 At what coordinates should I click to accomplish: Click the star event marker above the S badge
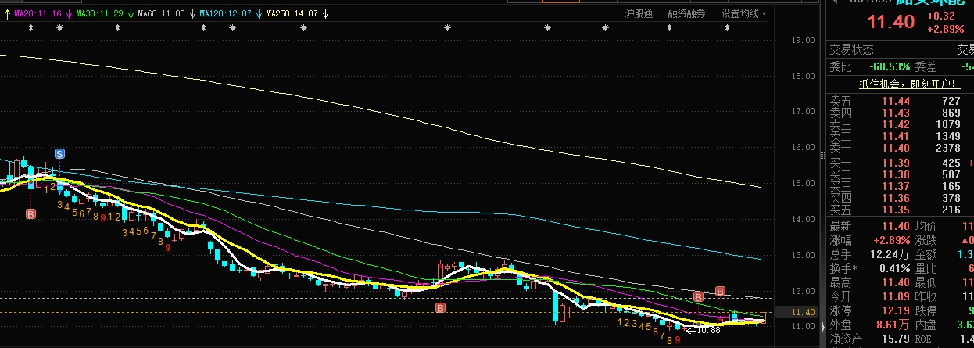[59, 28]
